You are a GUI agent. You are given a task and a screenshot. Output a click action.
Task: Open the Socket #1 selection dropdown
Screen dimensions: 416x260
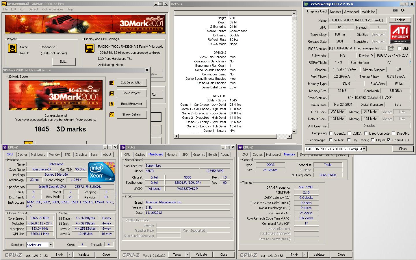click(x=51, y=245)
